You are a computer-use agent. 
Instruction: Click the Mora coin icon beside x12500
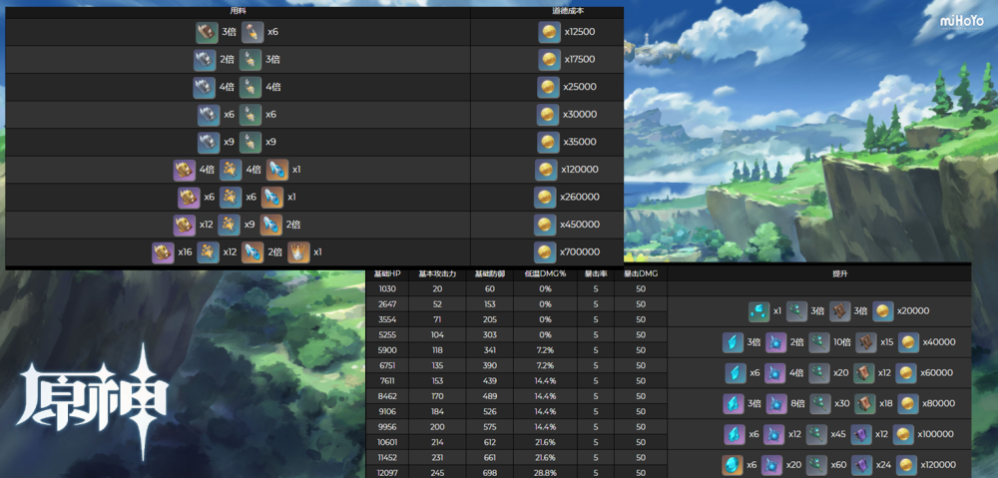549,32
